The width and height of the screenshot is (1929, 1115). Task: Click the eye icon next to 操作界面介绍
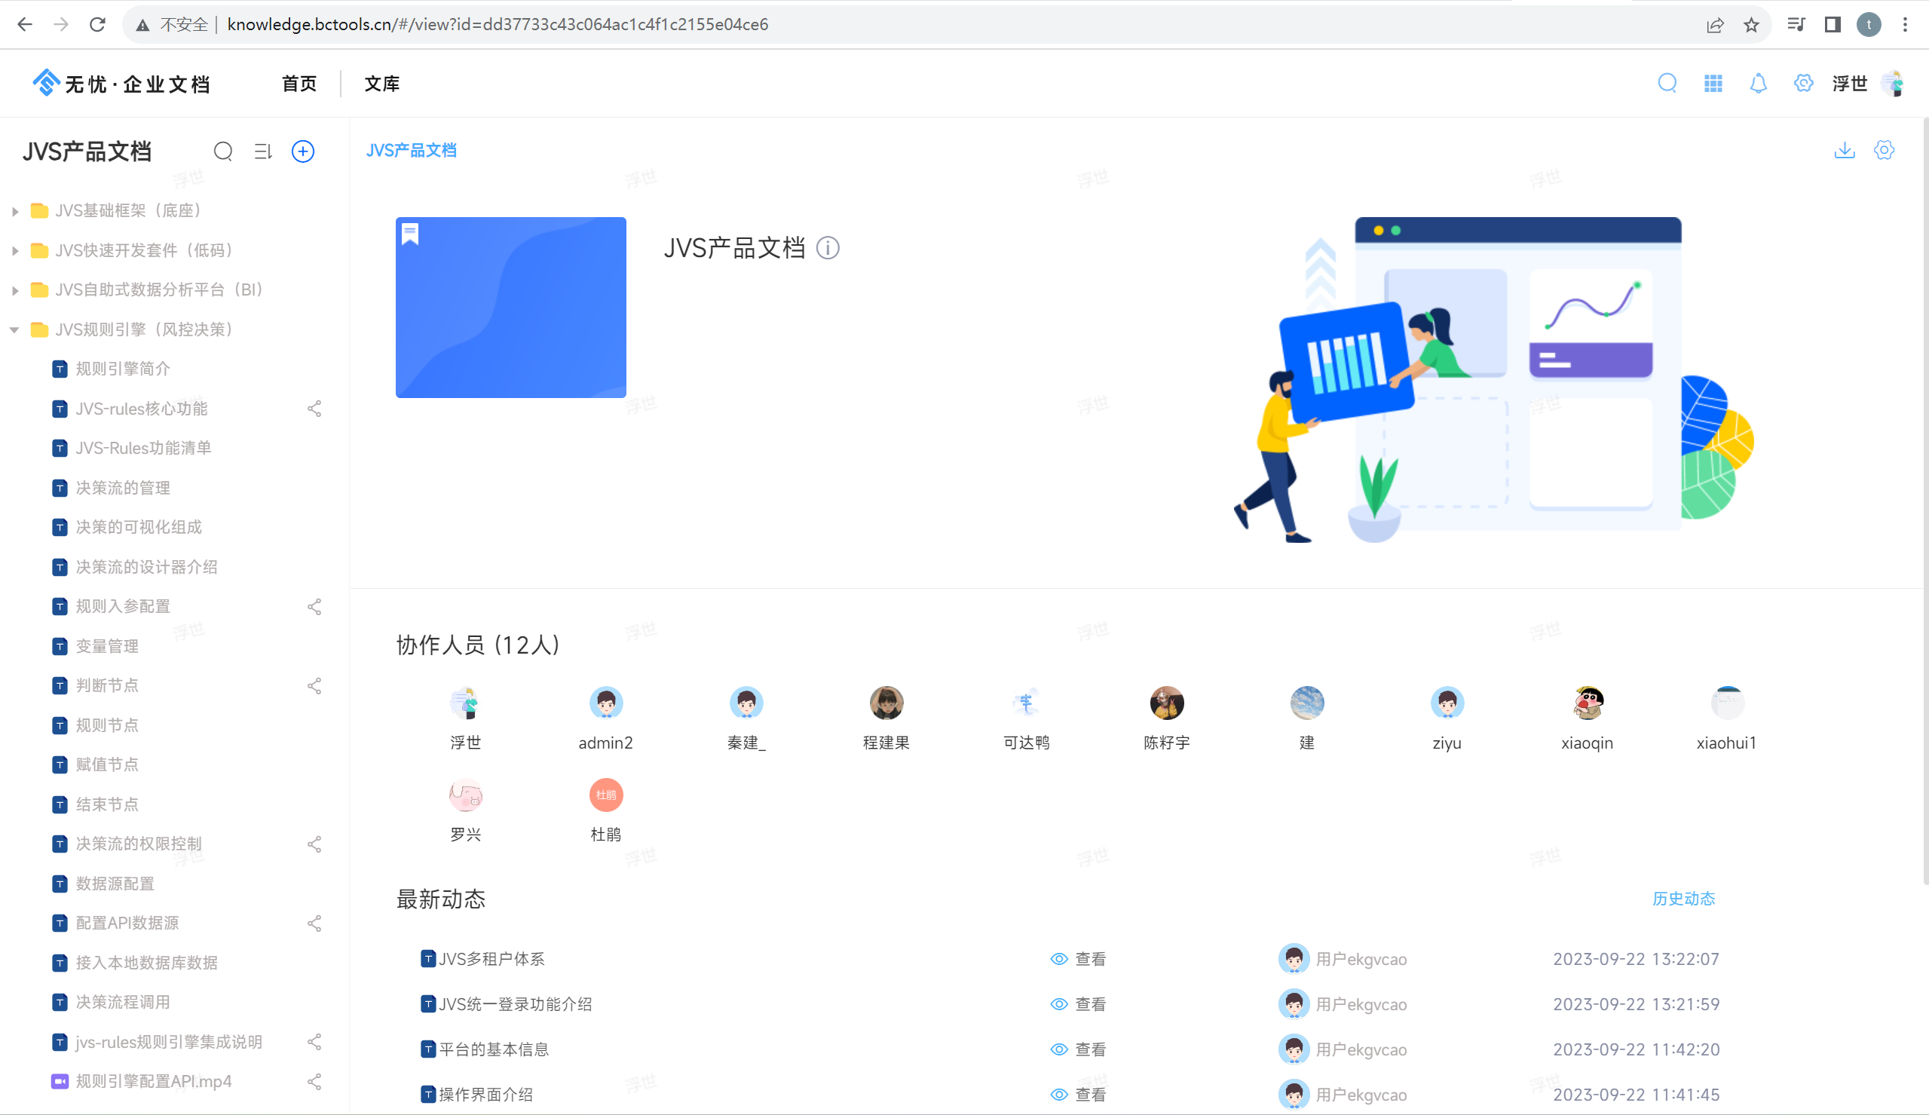click(x=1058, y=1095)
